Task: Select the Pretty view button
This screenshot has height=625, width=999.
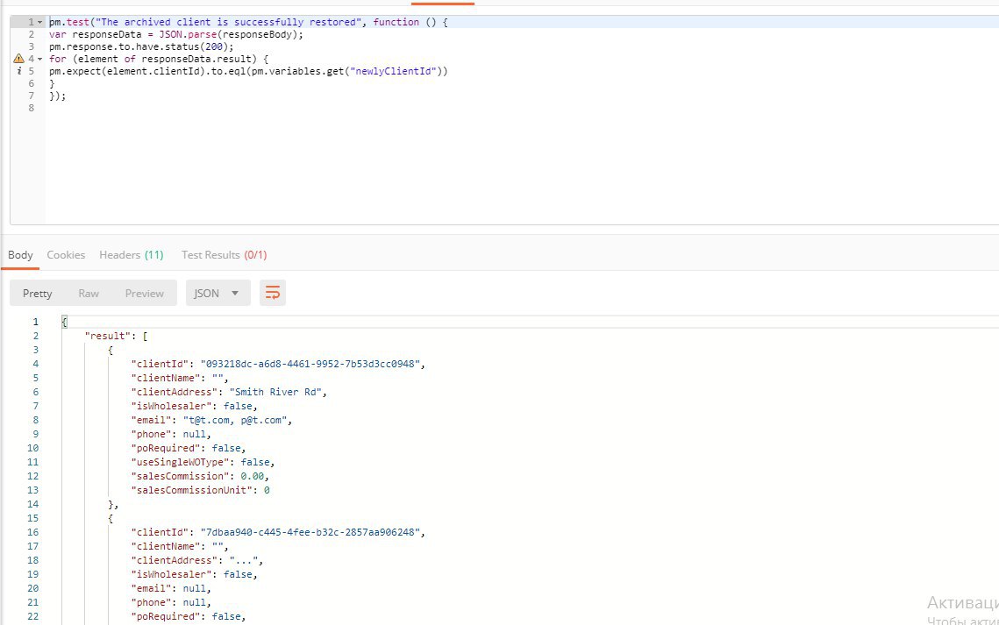Action: (38, 294)
